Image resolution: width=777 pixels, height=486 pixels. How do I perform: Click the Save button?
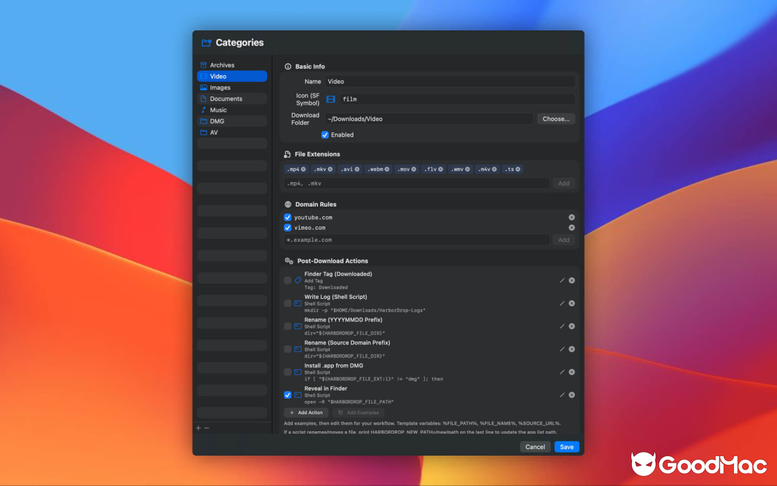coord(566,447)
